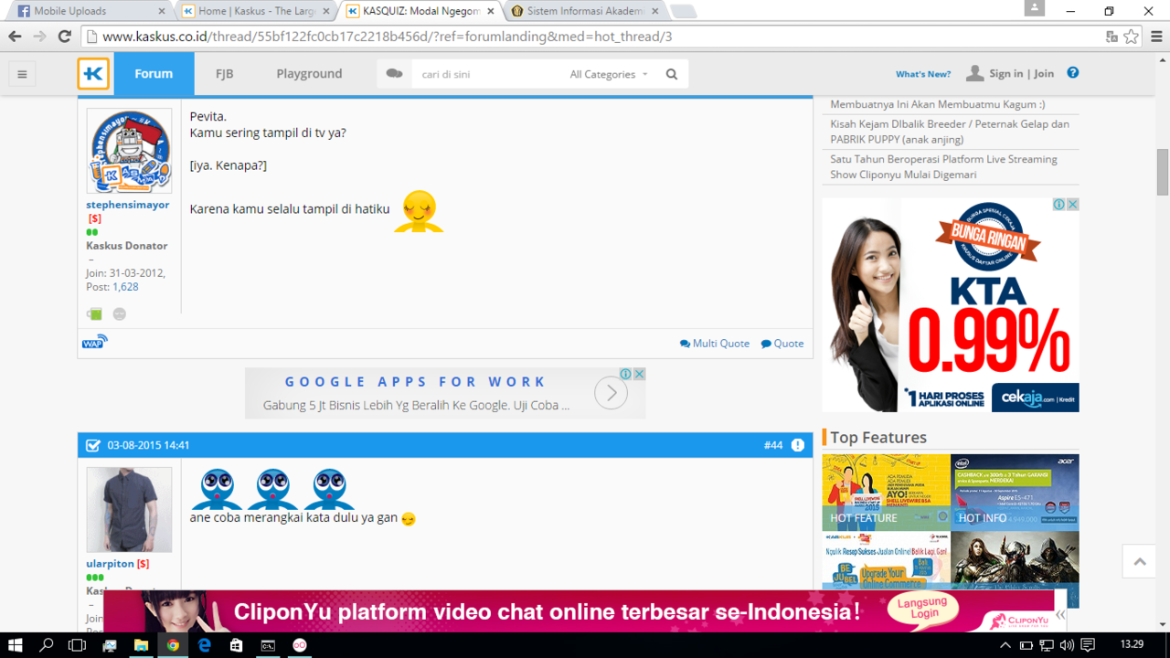
Task: Open Kisah Kejam Dibalik Breeder article link
Action: pyautogui.click(x=950, y=132)
